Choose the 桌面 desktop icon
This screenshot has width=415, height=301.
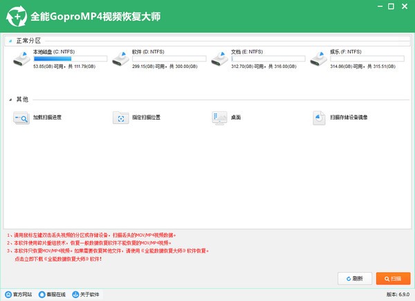219,118
